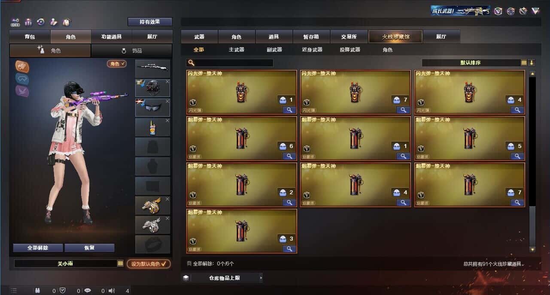
Task: Click the speaker volume icon in the bottom bar
Action: [x=112, y=291]
